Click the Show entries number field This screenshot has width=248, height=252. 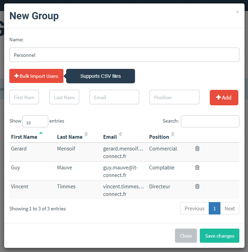pos(35,122)
